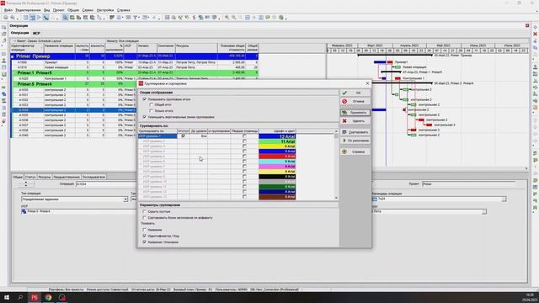Click the red X delete icon in right sidebar
Image resolution: width=539 pixels, height=303 pixels.
click(536, 34)
